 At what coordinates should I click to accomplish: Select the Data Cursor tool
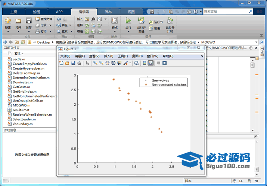(x=119, y=63)
